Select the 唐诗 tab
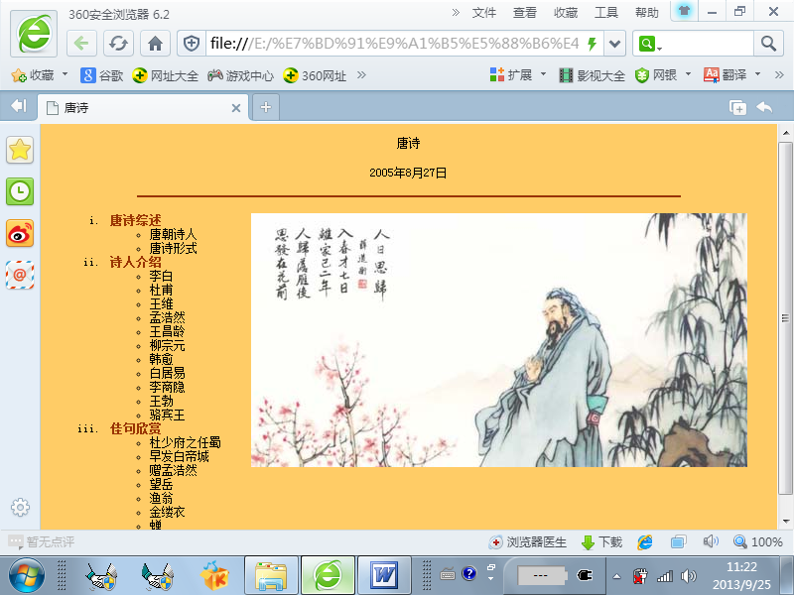This screenshot has width=794, height=595. click(x=139, y=107)
